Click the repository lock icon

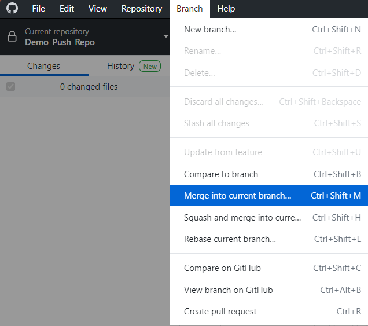12,36
